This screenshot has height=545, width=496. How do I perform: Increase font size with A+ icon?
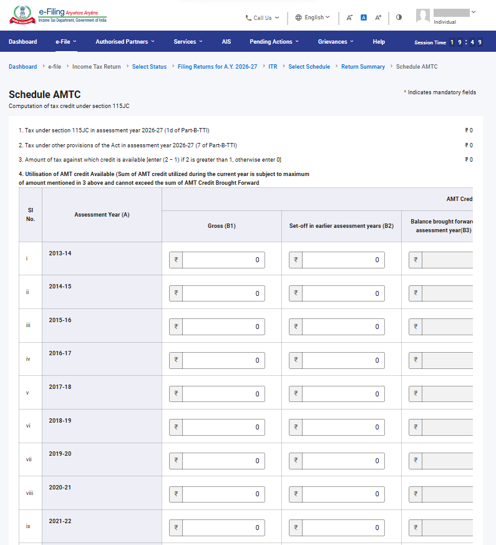[x=378, y=17]
